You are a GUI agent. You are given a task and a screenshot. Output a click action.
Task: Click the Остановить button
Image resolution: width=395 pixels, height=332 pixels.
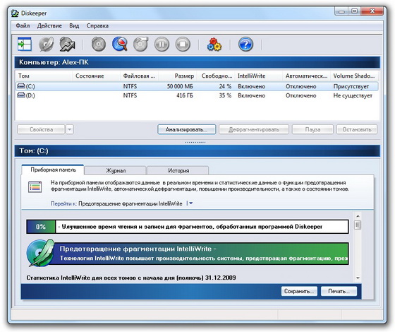point(357,130)
